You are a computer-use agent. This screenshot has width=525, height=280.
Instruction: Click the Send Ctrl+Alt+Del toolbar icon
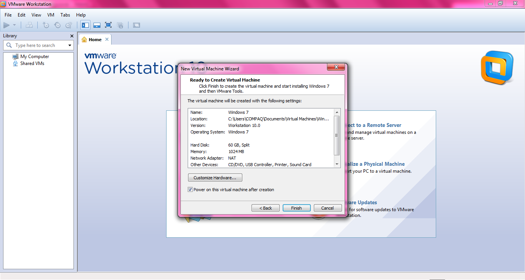tap(29, 25)
